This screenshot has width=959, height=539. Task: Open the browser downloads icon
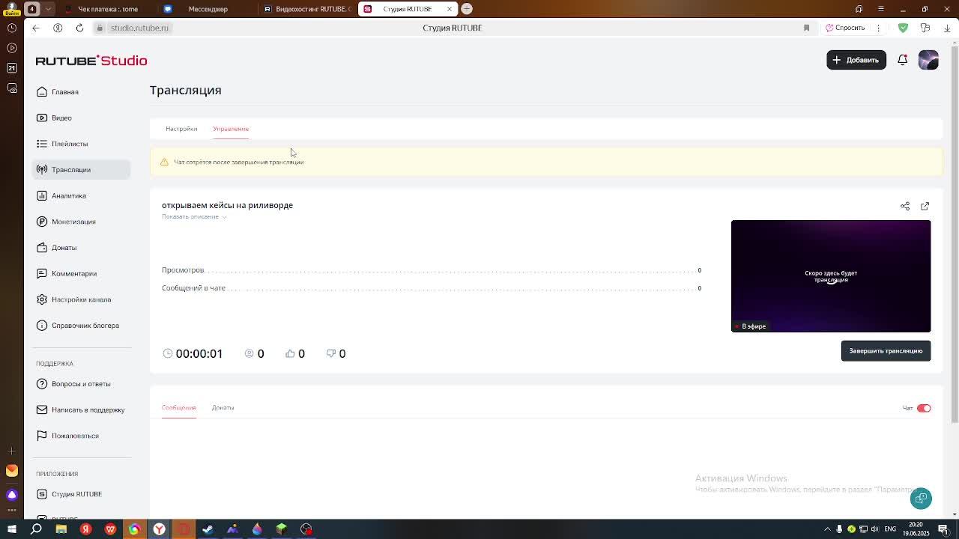(x=947, y=28)
